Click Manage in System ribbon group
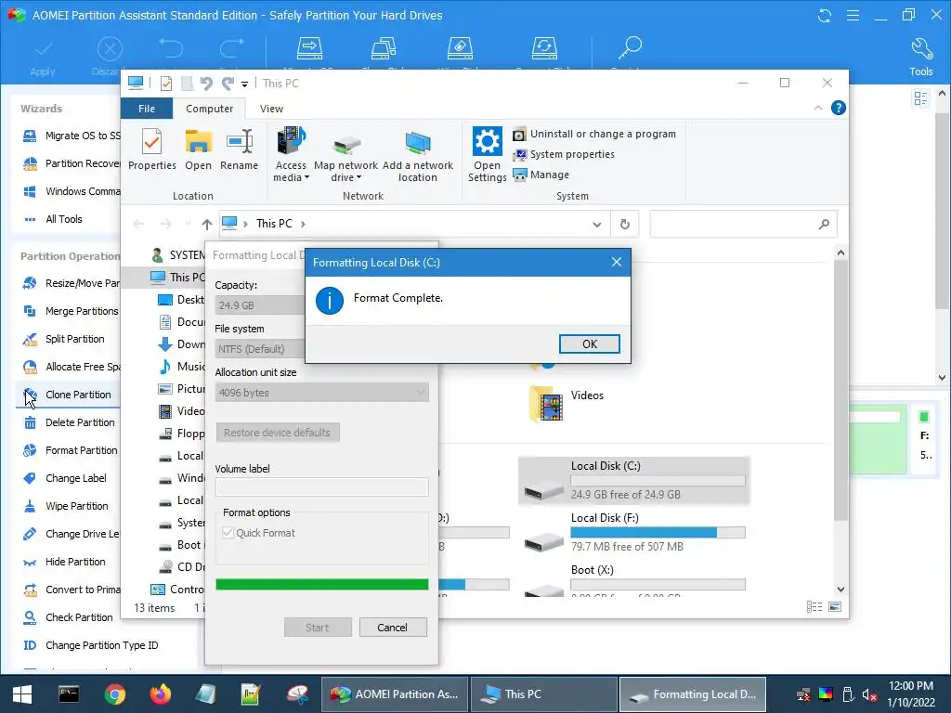 (x=541, y=175)
